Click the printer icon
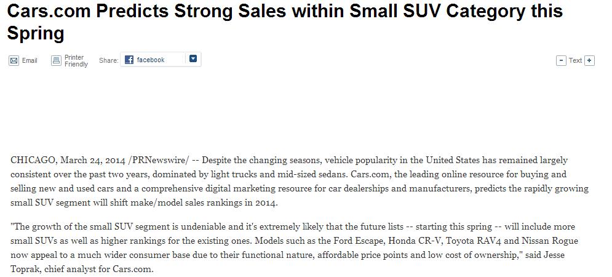 56,60
